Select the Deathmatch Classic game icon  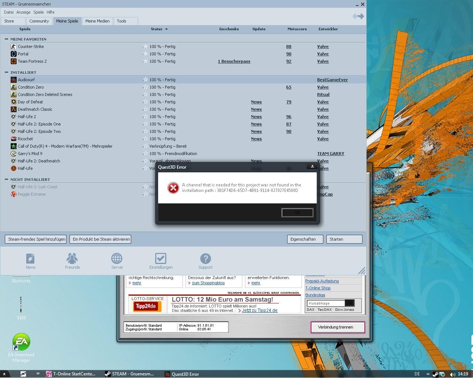pos(14,109)
